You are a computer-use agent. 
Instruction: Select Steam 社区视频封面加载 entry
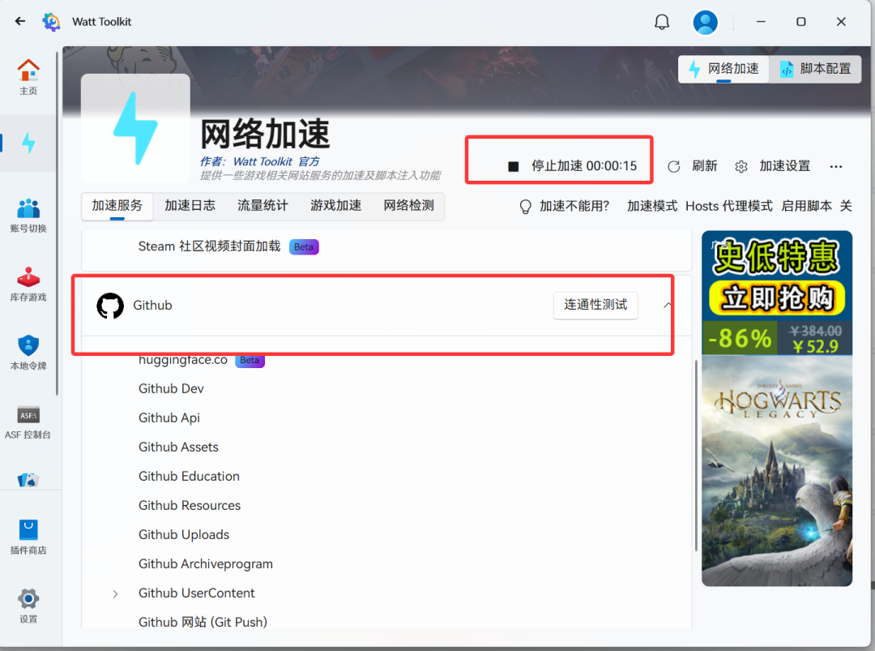pyautogui.click(x=209, y=246)
